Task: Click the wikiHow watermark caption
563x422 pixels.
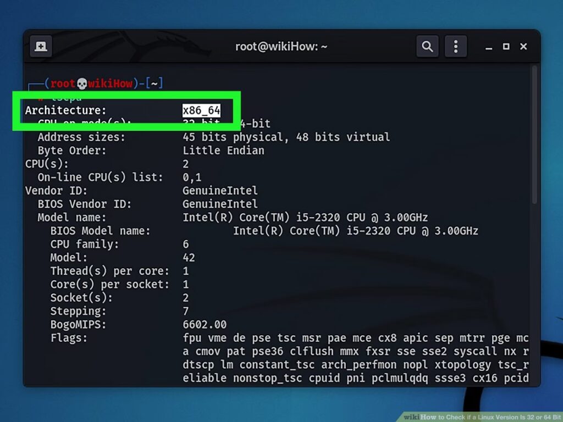Action: point(482,417)
